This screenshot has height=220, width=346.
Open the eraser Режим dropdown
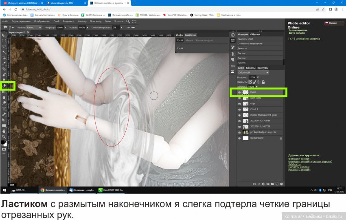pos(34,28)
